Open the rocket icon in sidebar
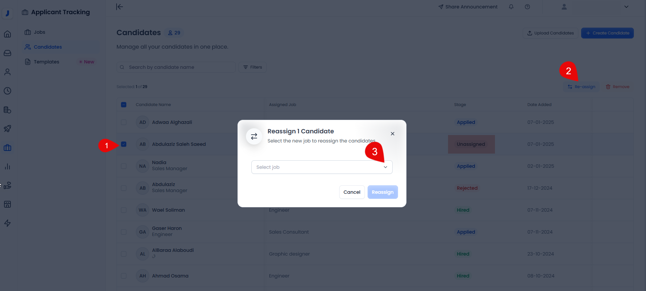The height and width of the screenshot is (291, 646). click(7, 129)
